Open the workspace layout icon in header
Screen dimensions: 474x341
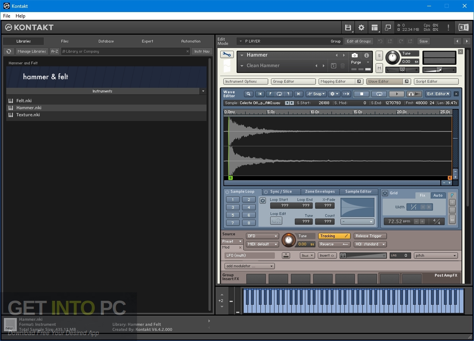375,27
